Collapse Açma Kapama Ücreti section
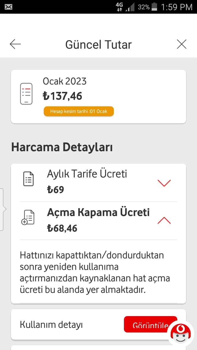197x350 pixels. click(x=164, y=220)
